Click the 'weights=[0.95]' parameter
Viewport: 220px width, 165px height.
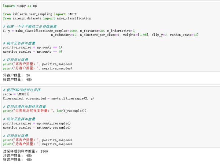coord(136,35)
